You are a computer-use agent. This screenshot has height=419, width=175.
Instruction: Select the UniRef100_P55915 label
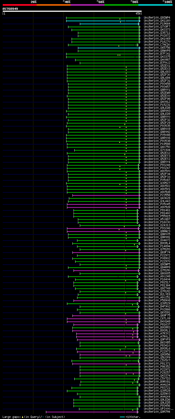click(157, 216)
